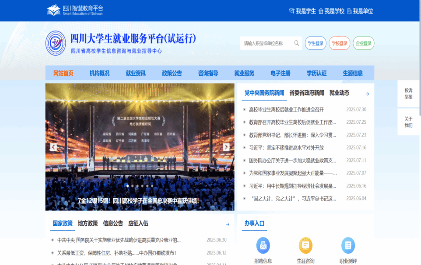Open news 国务院办公厅关于进一步加大稳就业政策支...
This screenshot has width=421, height=265.
click(293, 160)
